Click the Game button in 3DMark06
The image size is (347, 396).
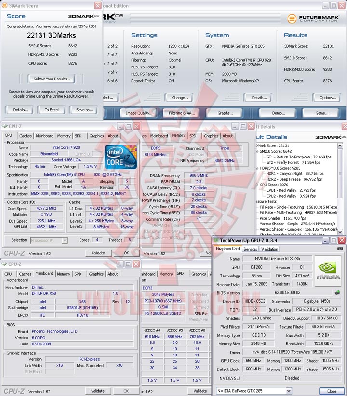[321, 113]
